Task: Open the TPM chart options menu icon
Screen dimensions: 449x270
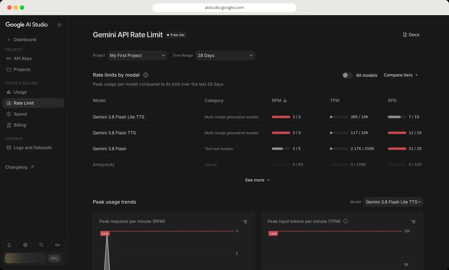Action: (413, 222)
